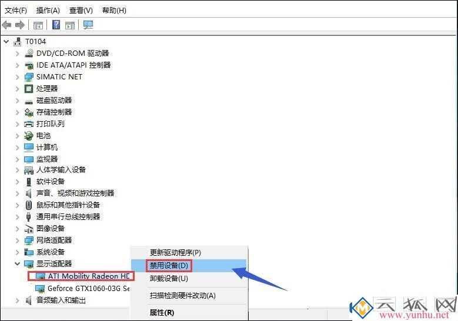This screenshot has width=458, height=321.
Task: Click the ATI Mobility Radeon adapter icon
Action: pyautogui.click(x=40, y=276)
